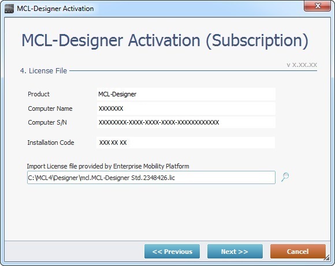Viewport: 335px width, 266px height.
Task: Go to the next activation step
Action: pyautogui.click(x=235, y=251)
